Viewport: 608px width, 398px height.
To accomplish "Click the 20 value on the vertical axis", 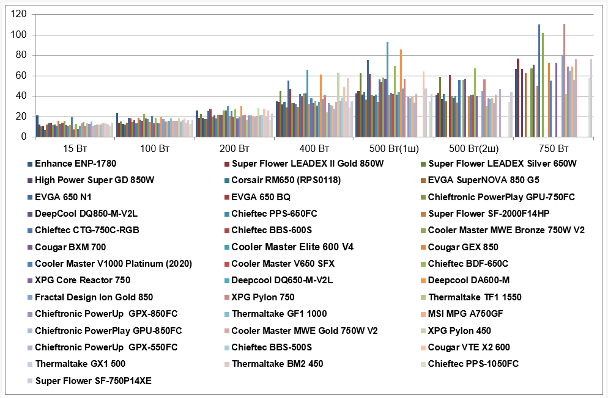I will click(x=21, y=117).
